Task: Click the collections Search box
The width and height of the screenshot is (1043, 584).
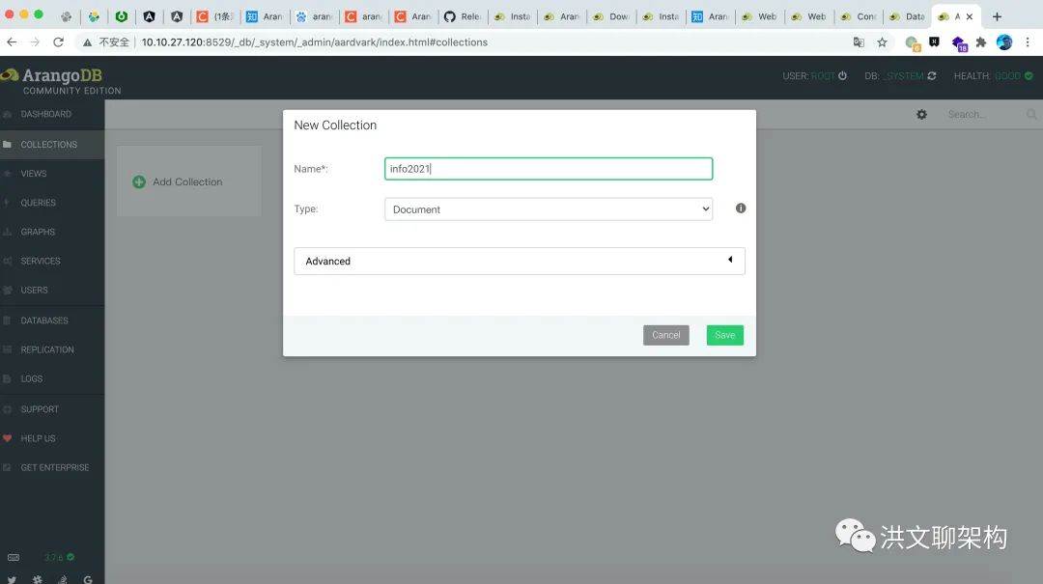Action: [x=984, y=115]
